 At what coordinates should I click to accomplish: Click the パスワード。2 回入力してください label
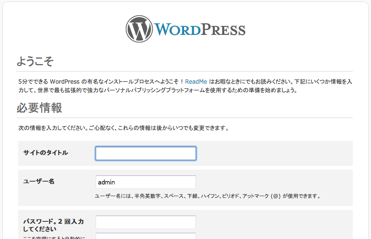click(54, 225)
